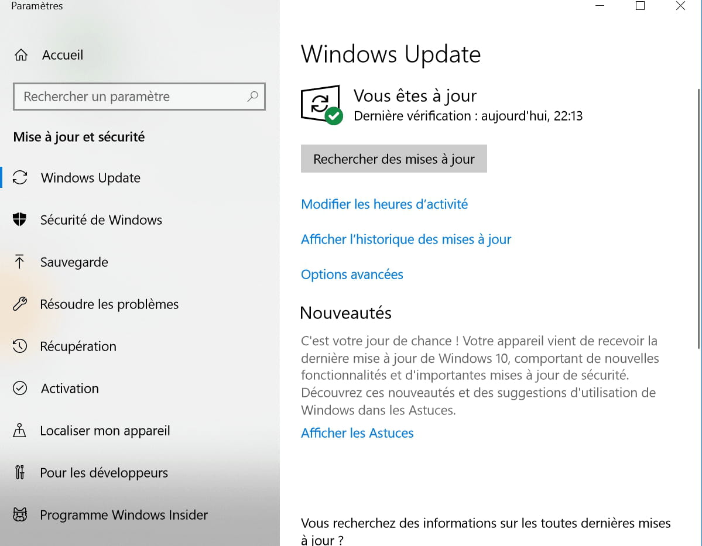This screenshot has width=702, height=546.
Task: Click the Localiser mon appareil person icon
Action: click(19, 430)
